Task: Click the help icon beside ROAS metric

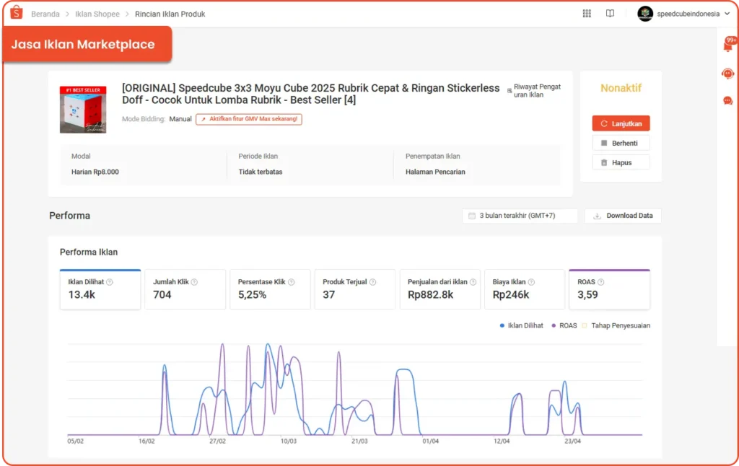Action: point(601,282)
